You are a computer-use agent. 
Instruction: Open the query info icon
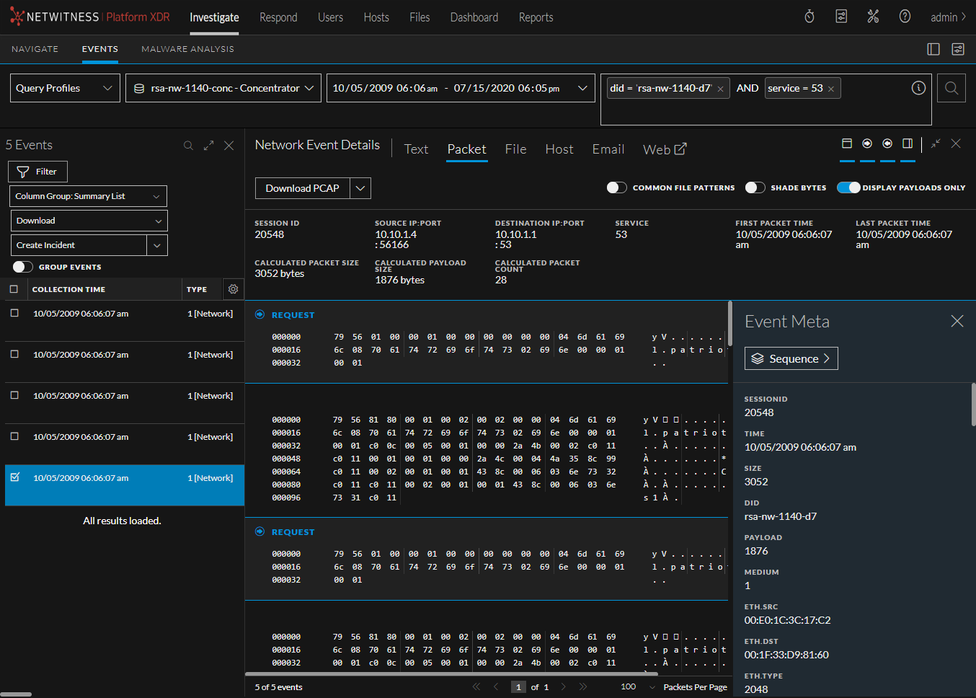pyautogui.click(x=918, y=88)
